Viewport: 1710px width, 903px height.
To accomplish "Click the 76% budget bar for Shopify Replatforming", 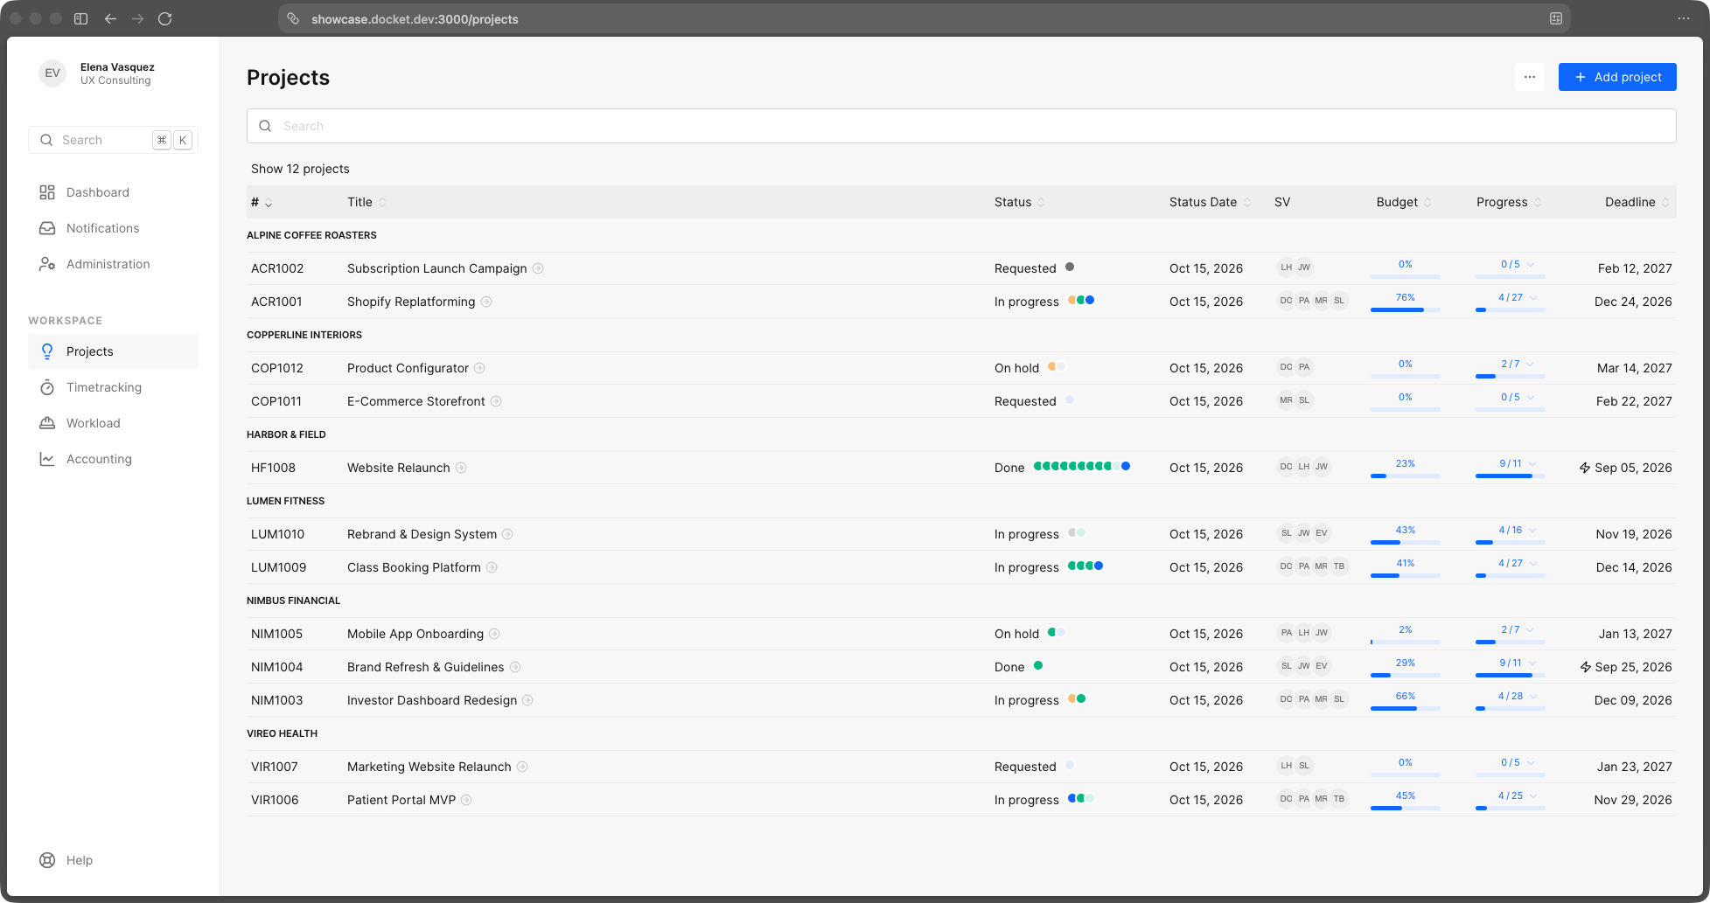I will tap(1405, 302).
